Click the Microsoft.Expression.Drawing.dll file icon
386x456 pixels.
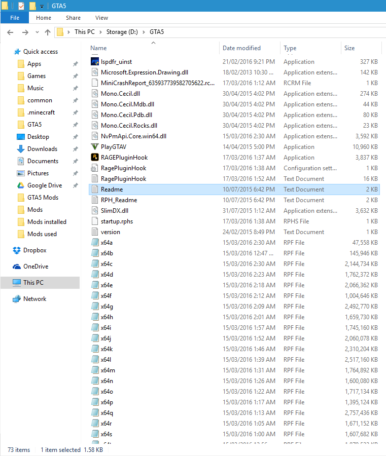[95, 72]
